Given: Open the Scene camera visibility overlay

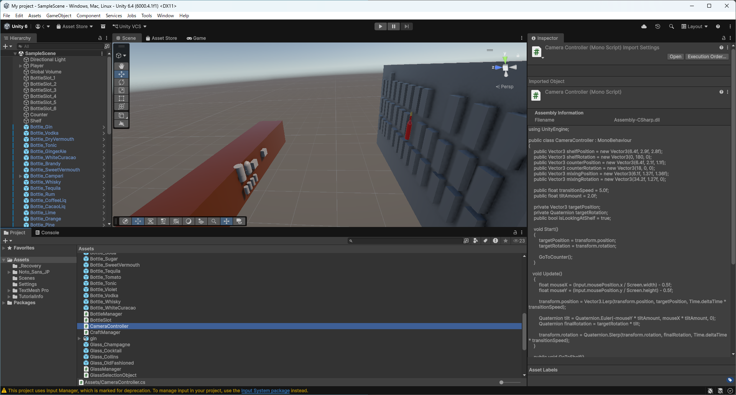Looking at the screenshot, I should coord(239,221).
